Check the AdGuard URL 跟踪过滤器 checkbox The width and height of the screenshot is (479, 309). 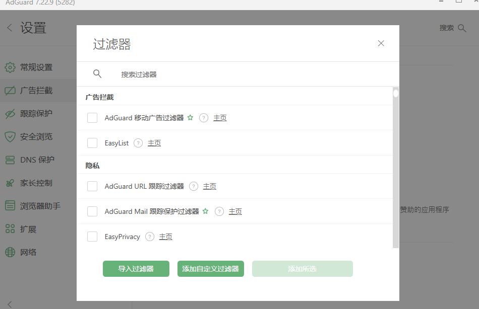[92, 186]
